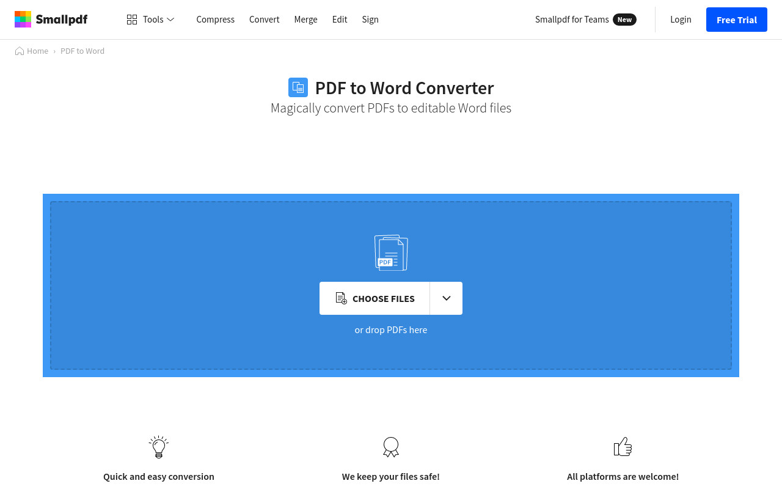Click the thumbs up icon
Image resolution: width=782 pixels, height=489 pixels.
pos(623,447)
